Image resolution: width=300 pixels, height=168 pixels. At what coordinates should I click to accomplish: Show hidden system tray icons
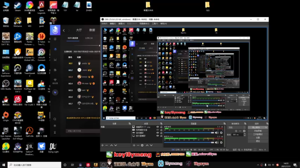[258, 165]
